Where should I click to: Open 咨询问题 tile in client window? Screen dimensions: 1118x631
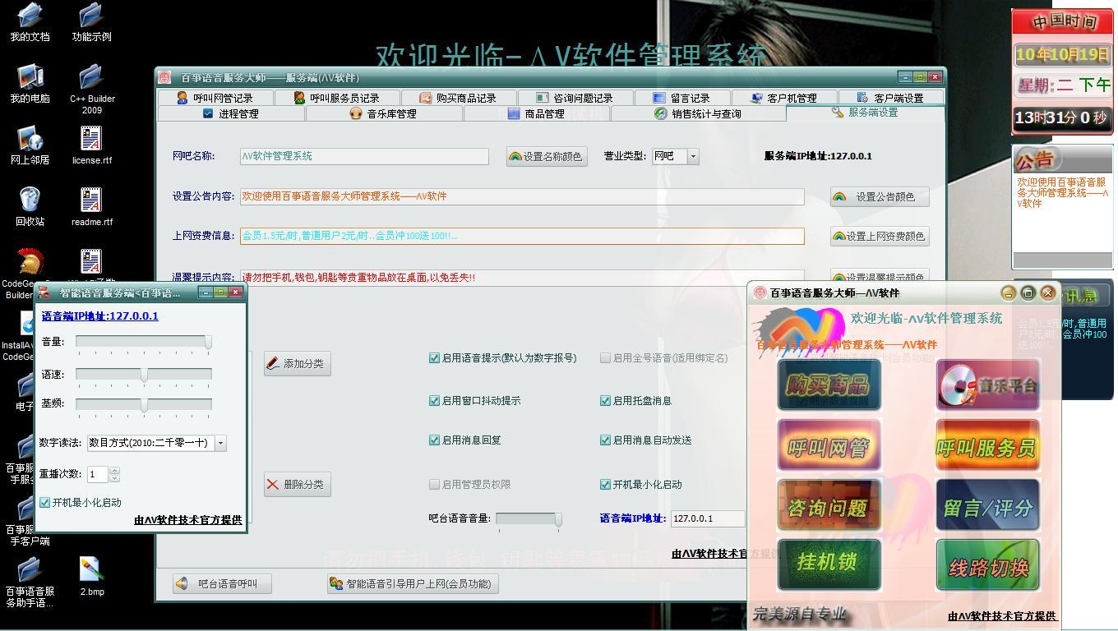[829, 504]
